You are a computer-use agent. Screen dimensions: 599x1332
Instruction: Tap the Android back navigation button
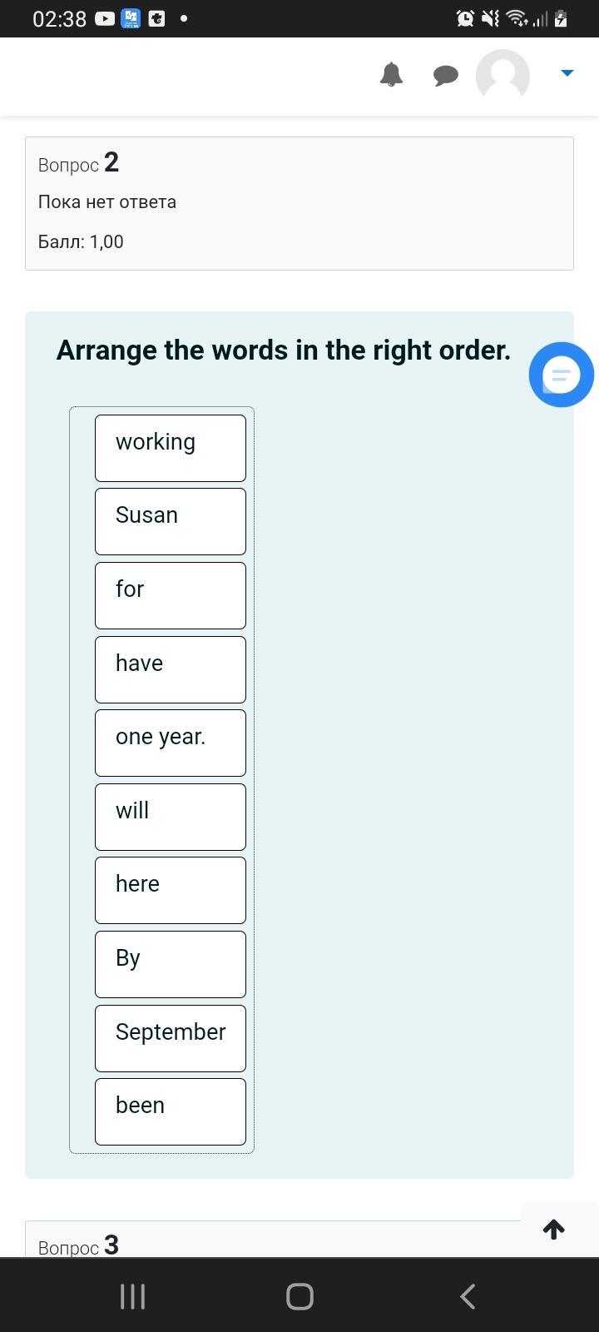pos(468,1296)
